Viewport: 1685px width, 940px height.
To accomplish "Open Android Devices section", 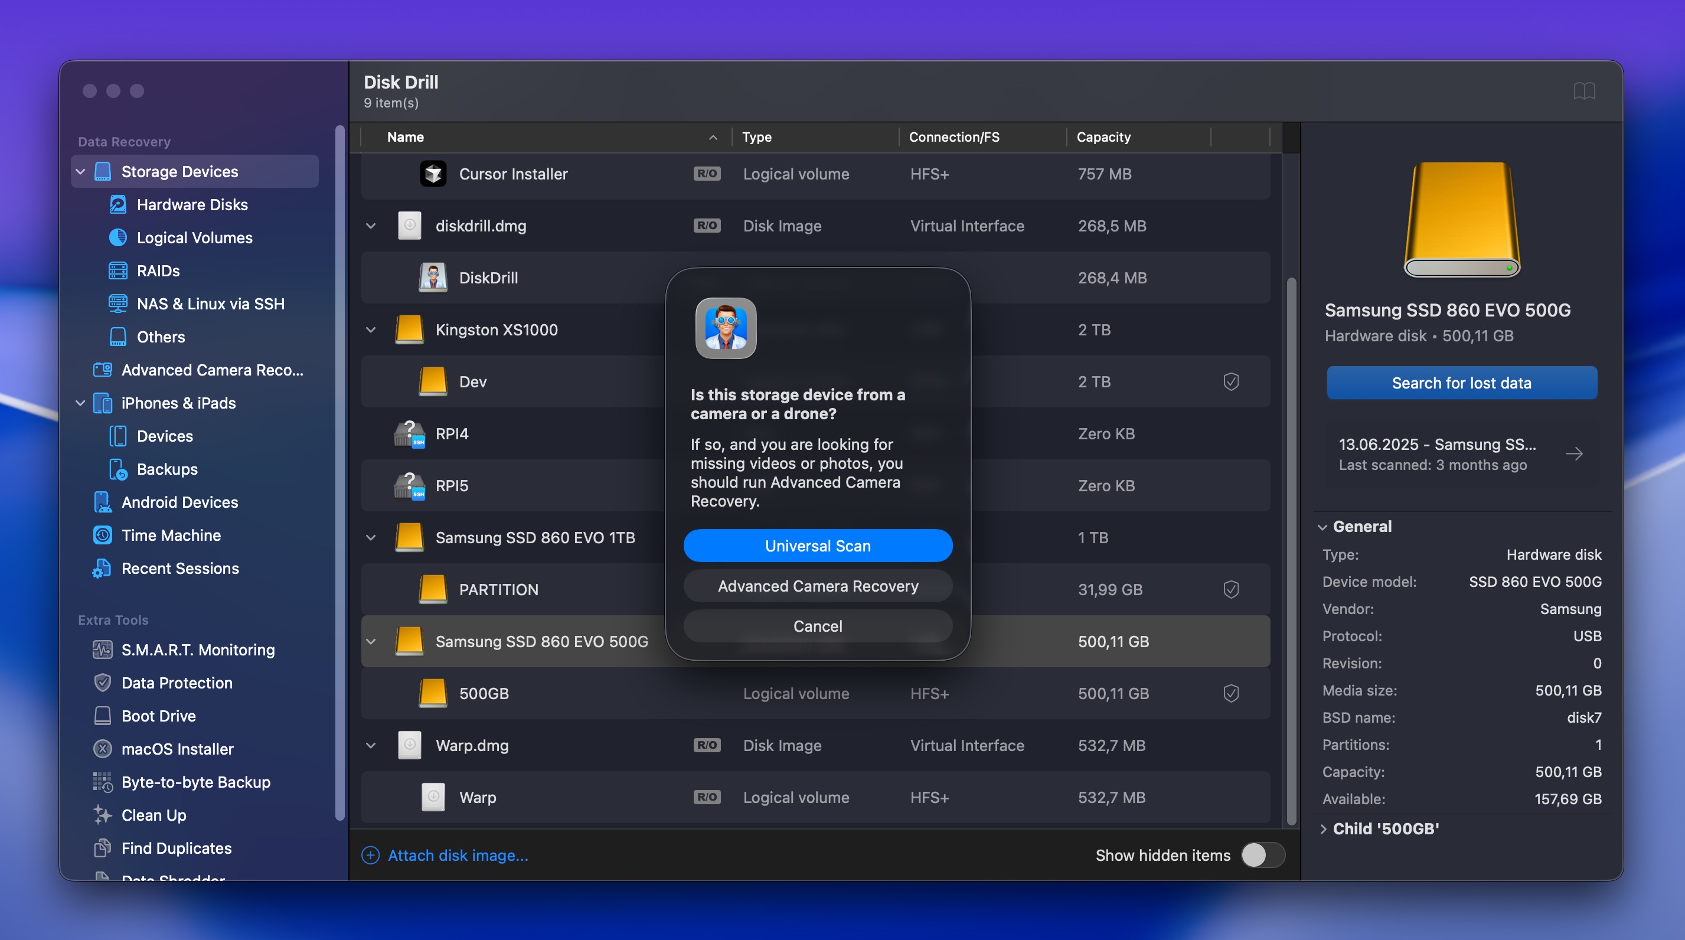I will click(x=179, y=502).
